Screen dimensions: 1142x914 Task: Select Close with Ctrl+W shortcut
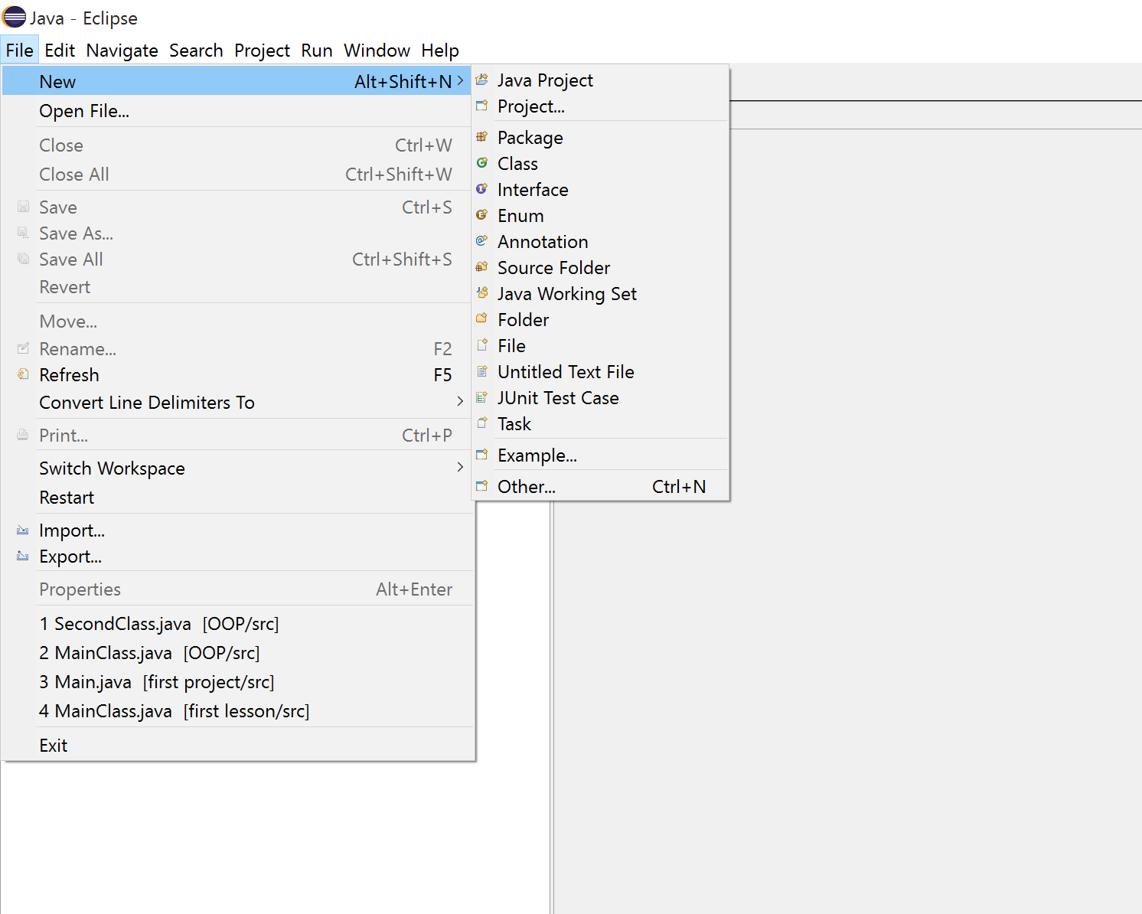pos(237,145)
